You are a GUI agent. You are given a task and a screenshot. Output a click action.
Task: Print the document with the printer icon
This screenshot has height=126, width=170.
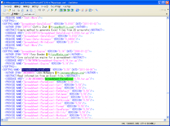pos(19,10)
